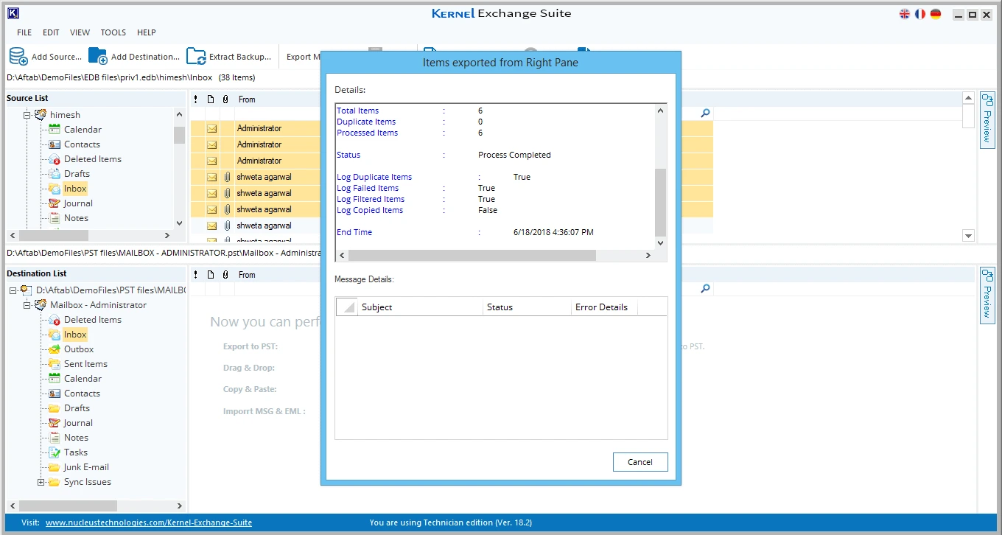Open the nucleustechnologies.com link in status bar

coord(149,522)
